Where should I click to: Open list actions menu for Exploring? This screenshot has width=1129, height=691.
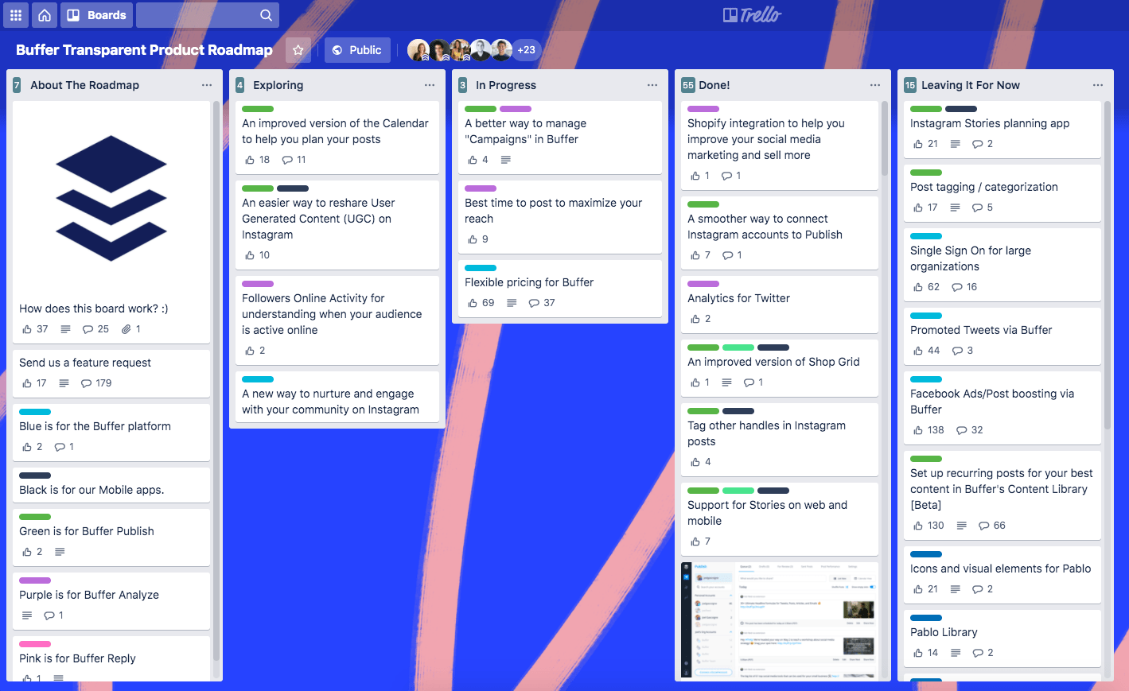tap(430, 85)
